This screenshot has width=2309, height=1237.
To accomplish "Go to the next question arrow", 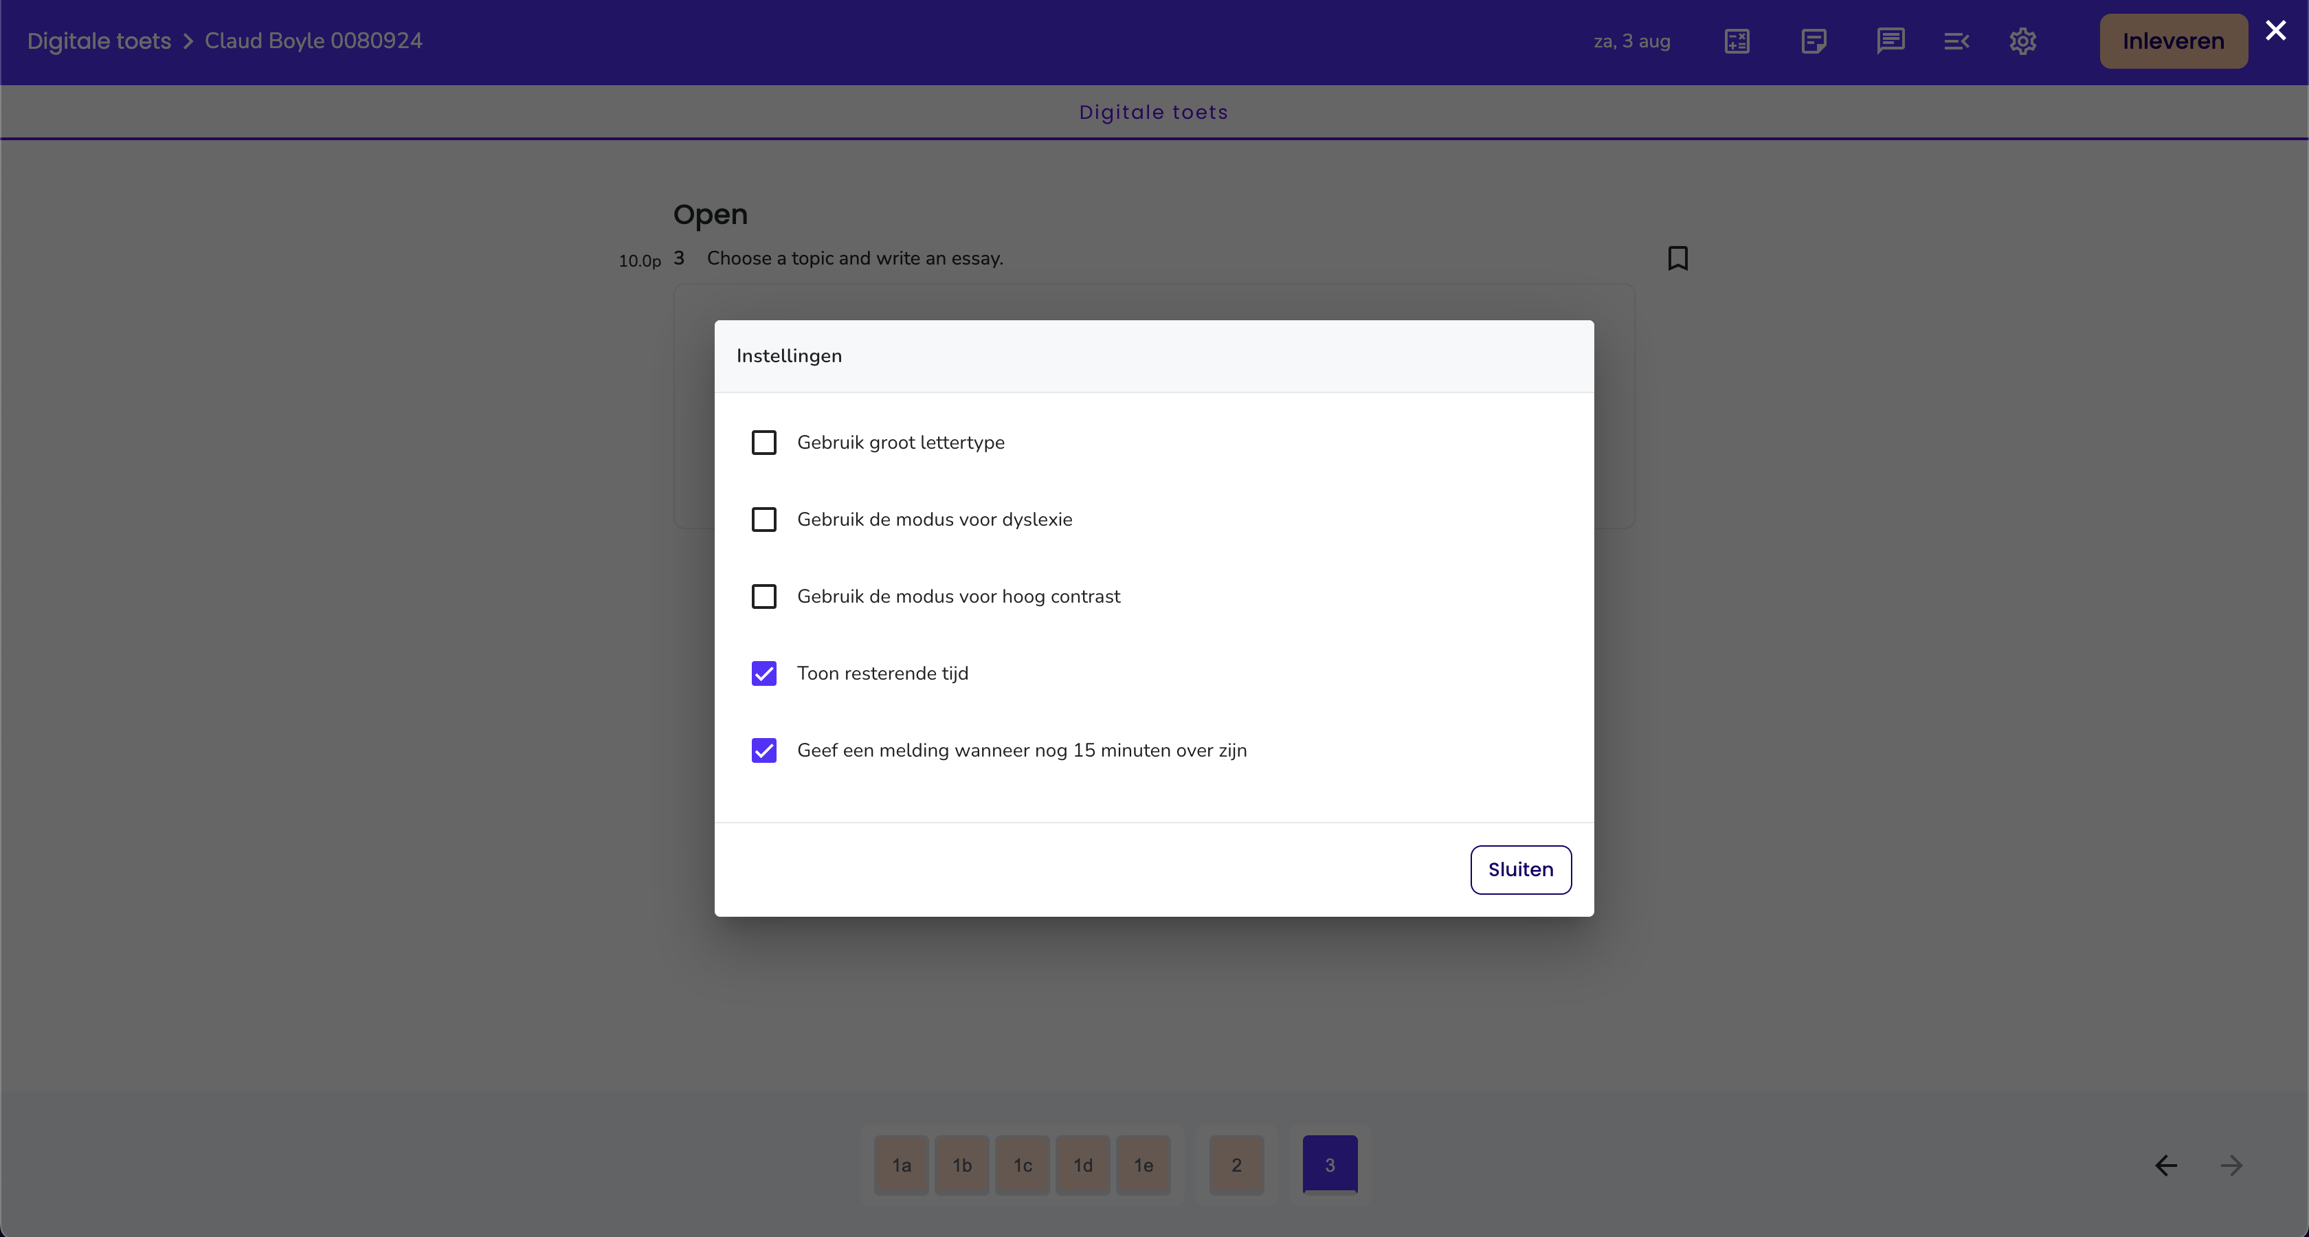I will (x=2231, y=1166).
